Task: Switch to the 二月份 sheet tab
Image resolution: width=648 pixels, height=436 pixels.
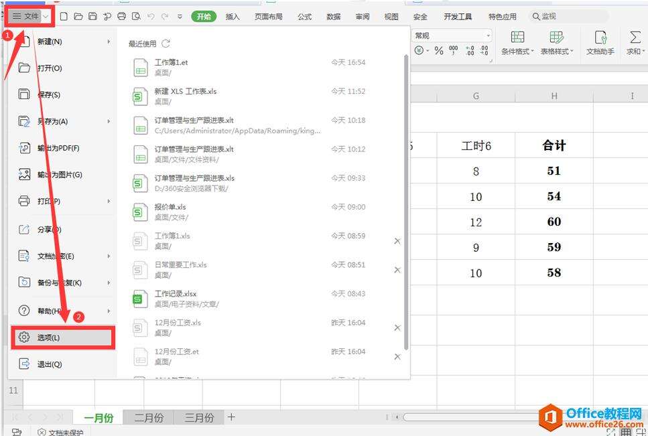Action: (x=149, y=417)
